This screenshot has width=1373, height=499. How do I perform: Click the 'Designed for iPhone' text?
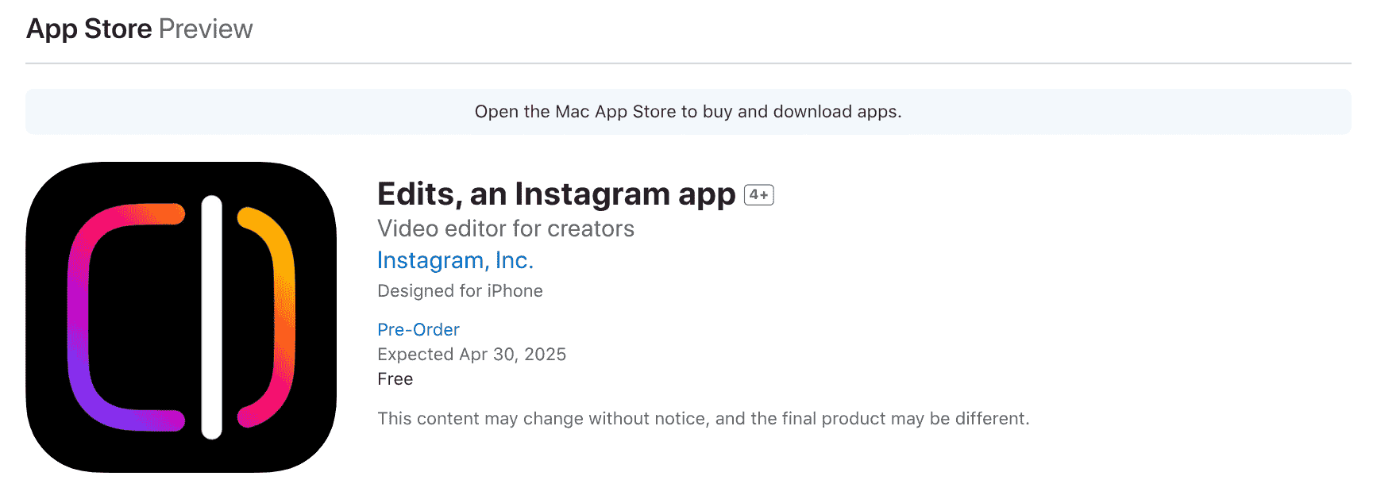[460, 291]
